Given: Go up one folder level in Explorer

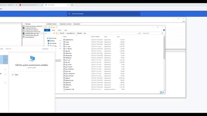Looking at the screenshot, I should pos(54,34).
